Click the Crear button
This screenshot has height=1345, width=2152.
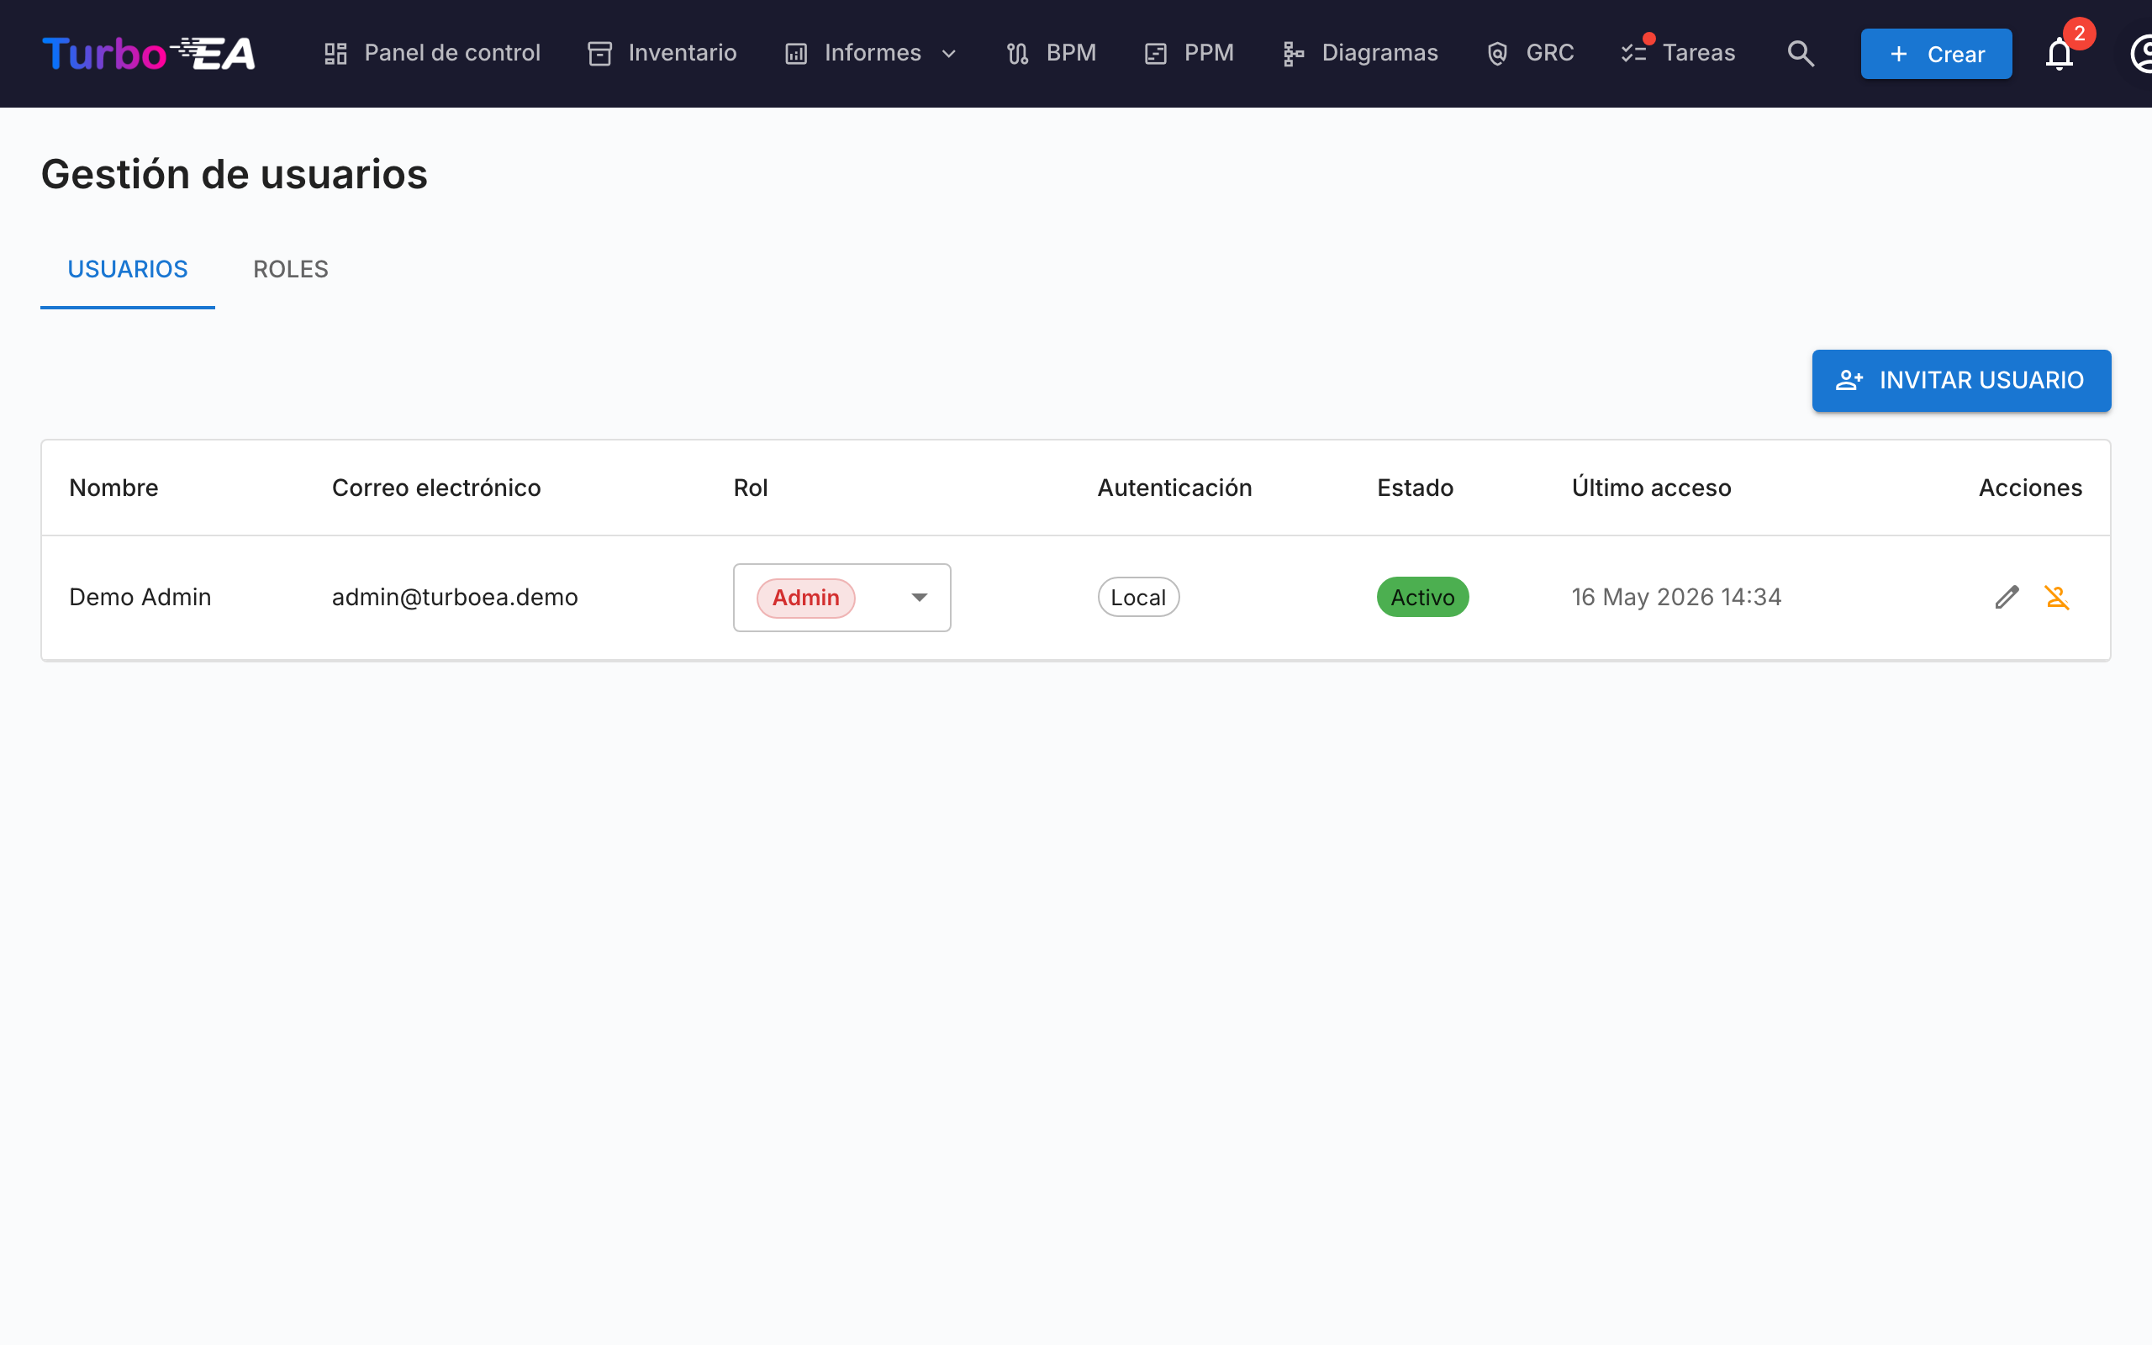tap(1936, 53)
